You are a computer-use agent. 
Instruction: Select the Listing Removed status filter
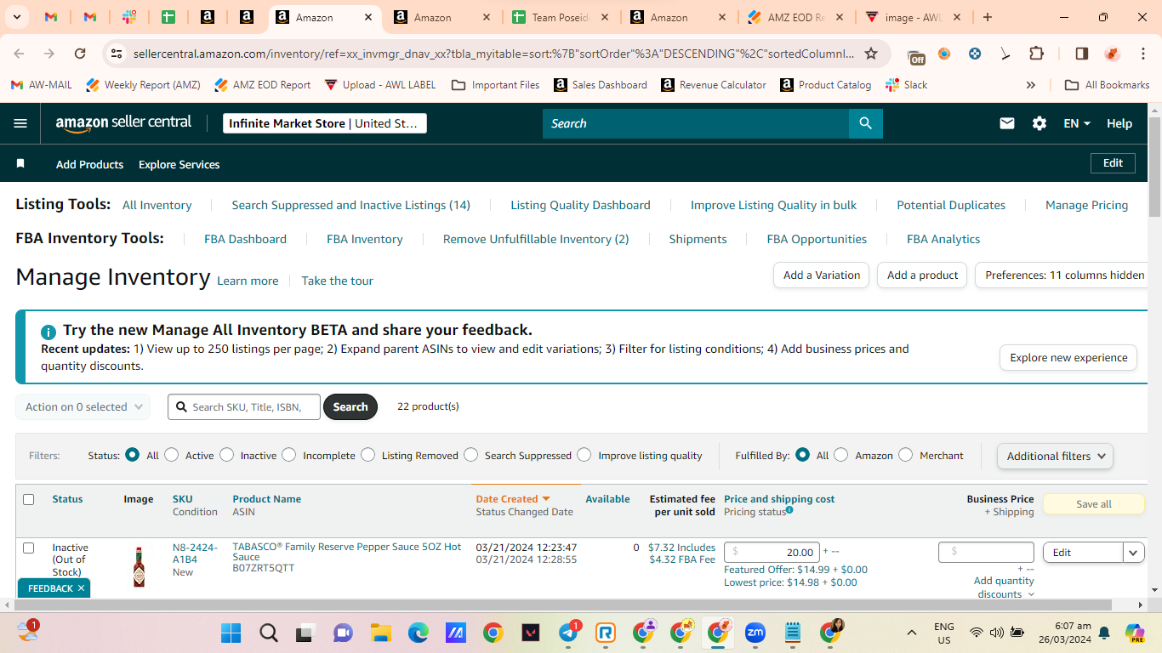pyautogui.click(x=367, y=455)
